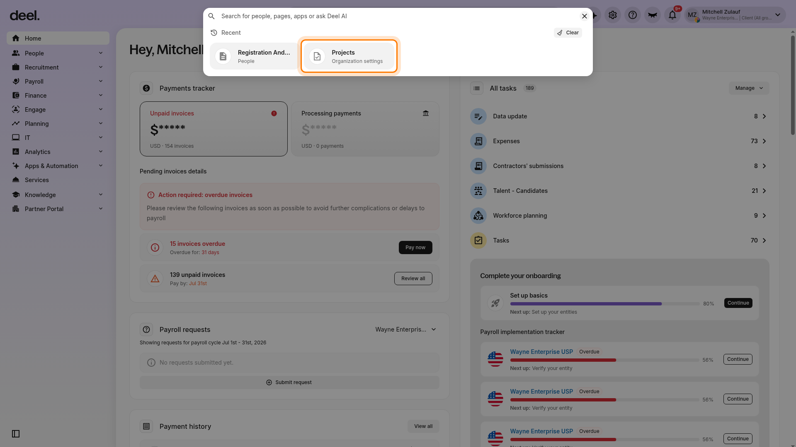Click the Workforce planning icon
The height and width of the screenshot is (447, 796).
478,216
